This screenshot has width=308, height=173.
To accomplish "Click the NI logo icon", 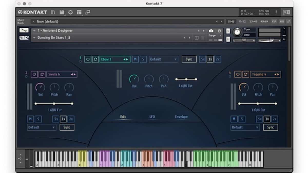I will pos(286,12).
